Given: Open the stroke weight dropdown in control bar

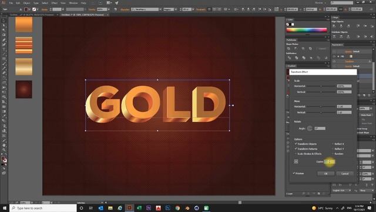Looking at the screenshot, I should pyautogui.click(x=63, y=9).
